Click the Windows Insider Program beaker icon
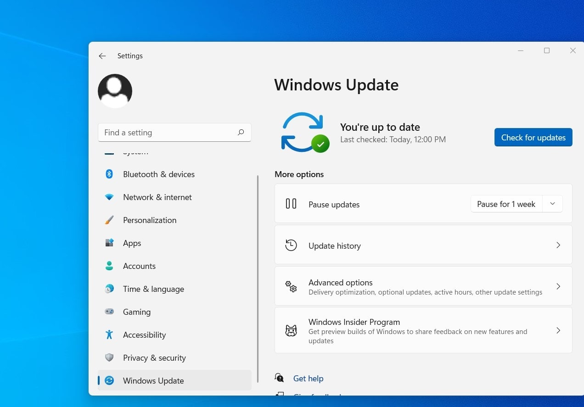This screenshot has height=407, width=584. (291, 330)
